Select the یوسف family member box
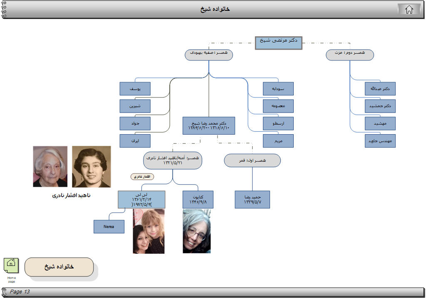 [x=135, y=89]
